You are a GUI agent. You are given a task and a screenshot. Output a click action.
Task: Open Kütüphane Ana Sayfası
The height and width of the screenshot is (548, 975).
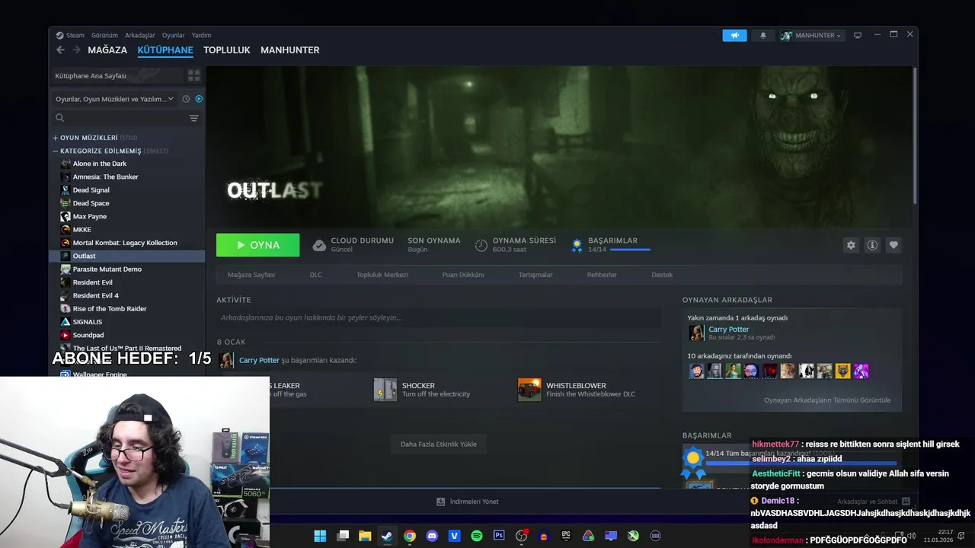[117, 75]
